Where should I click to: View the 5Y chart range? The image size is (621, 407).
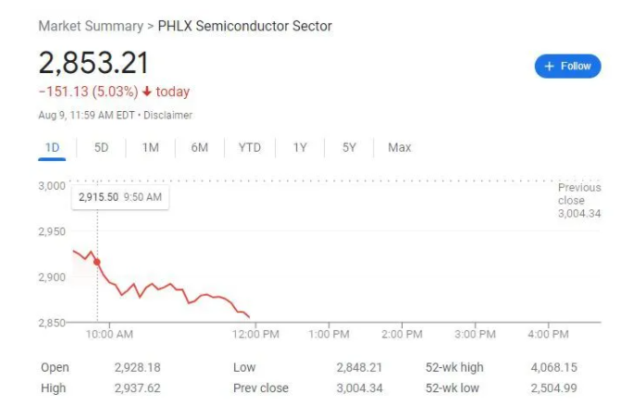pyautogui.click(x=349, y=148)
